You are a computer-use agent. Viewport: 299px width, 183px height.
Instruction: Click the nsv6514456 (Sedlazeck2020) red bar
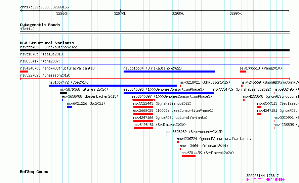click(188, 156)
